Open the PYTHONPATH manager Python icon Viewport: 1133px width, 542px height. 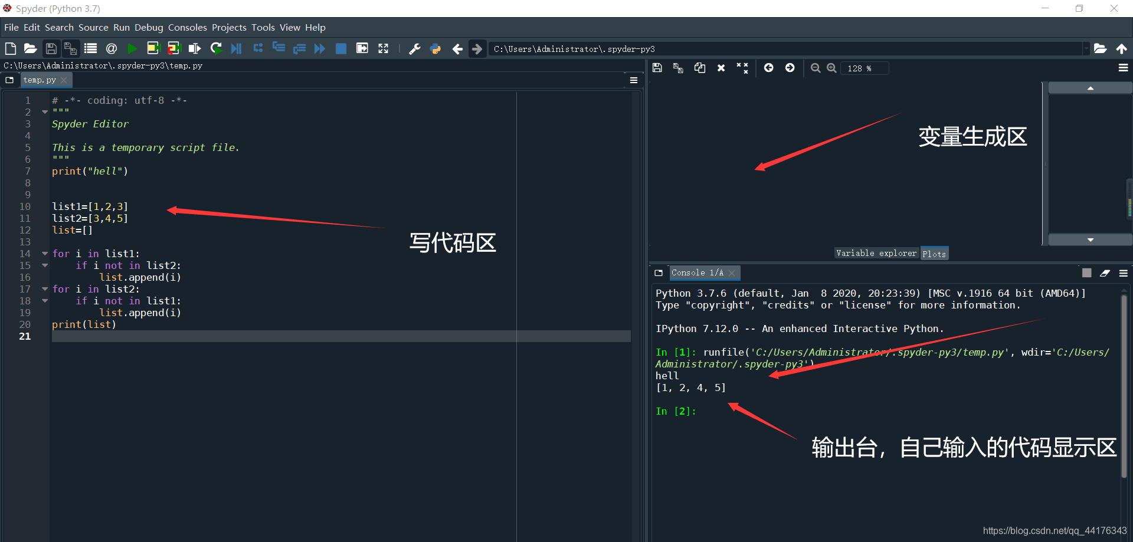pos(435,49)
